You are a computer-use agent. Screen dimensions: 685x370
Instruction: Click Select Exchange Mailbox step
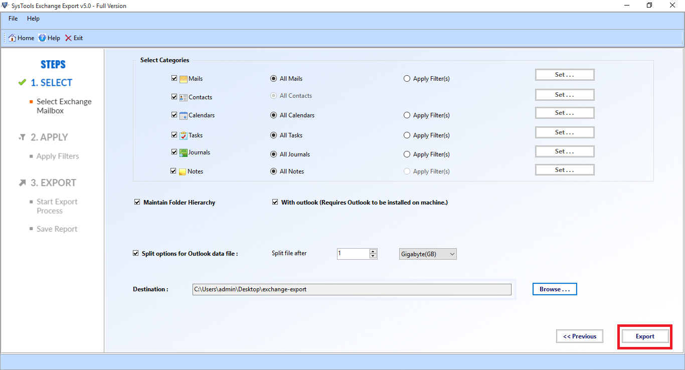click(64, 106)
